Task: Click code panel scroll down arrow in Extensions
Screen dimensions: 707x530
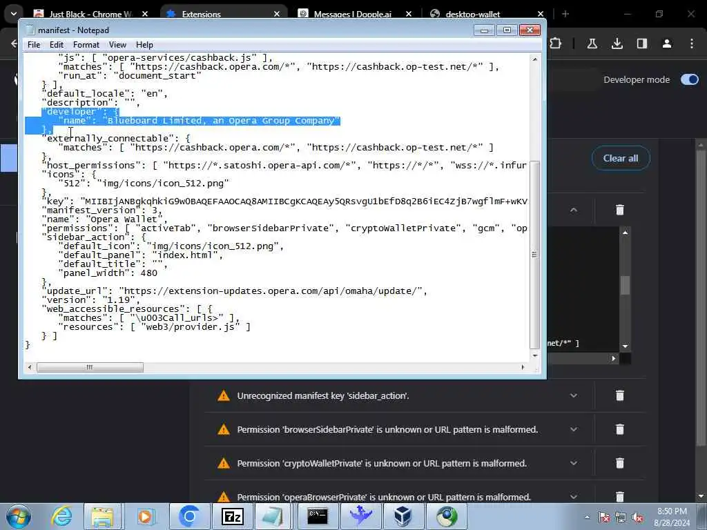Action: click(625, 346)
